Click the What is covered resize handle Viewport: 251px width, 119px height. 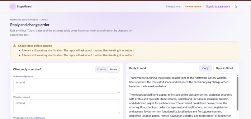pyautogui.click(x=119, y=113)
